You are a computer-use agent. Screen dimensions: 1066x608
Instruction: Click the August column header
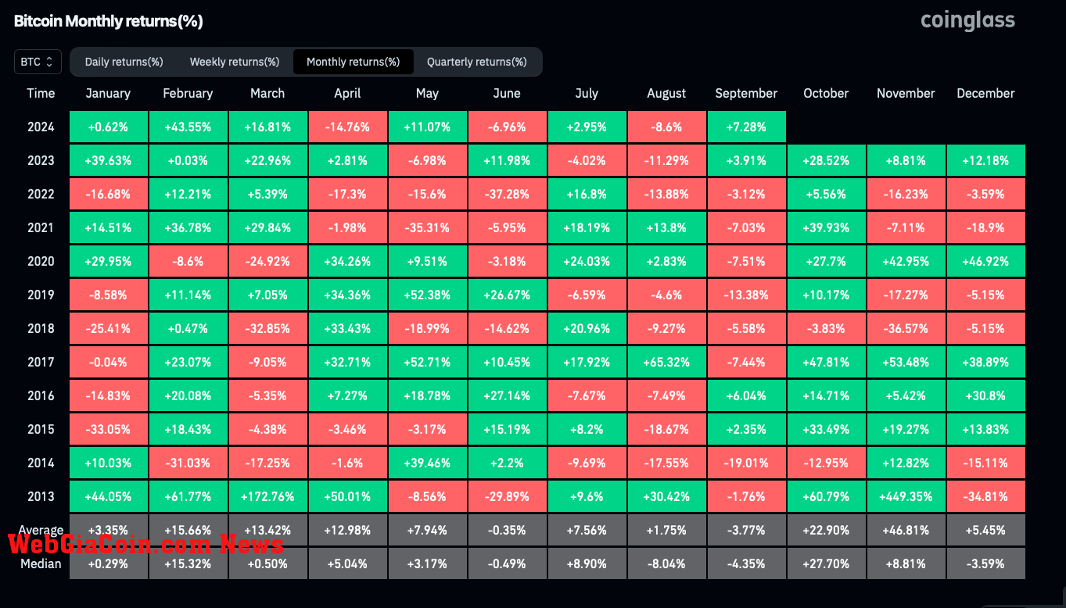666,93
